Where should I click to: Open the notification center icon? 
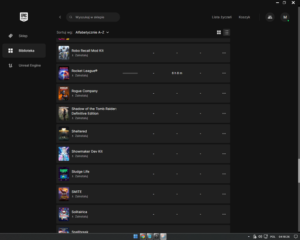pyautogui.click(x=296, y=237)
